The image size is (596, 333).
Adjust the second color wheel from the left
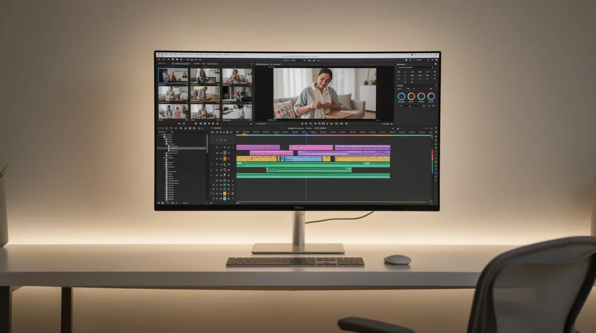tap(411, 97)
